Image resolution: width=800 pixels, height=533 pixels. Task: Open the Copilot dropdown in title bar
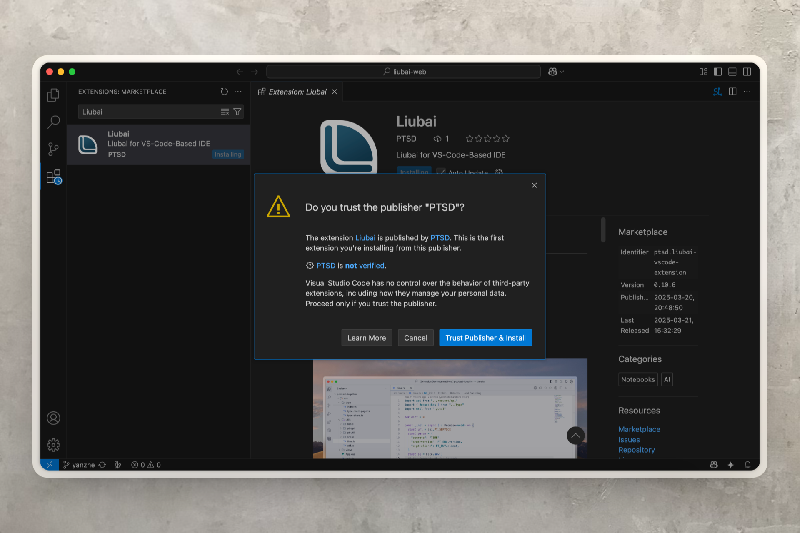556,72
